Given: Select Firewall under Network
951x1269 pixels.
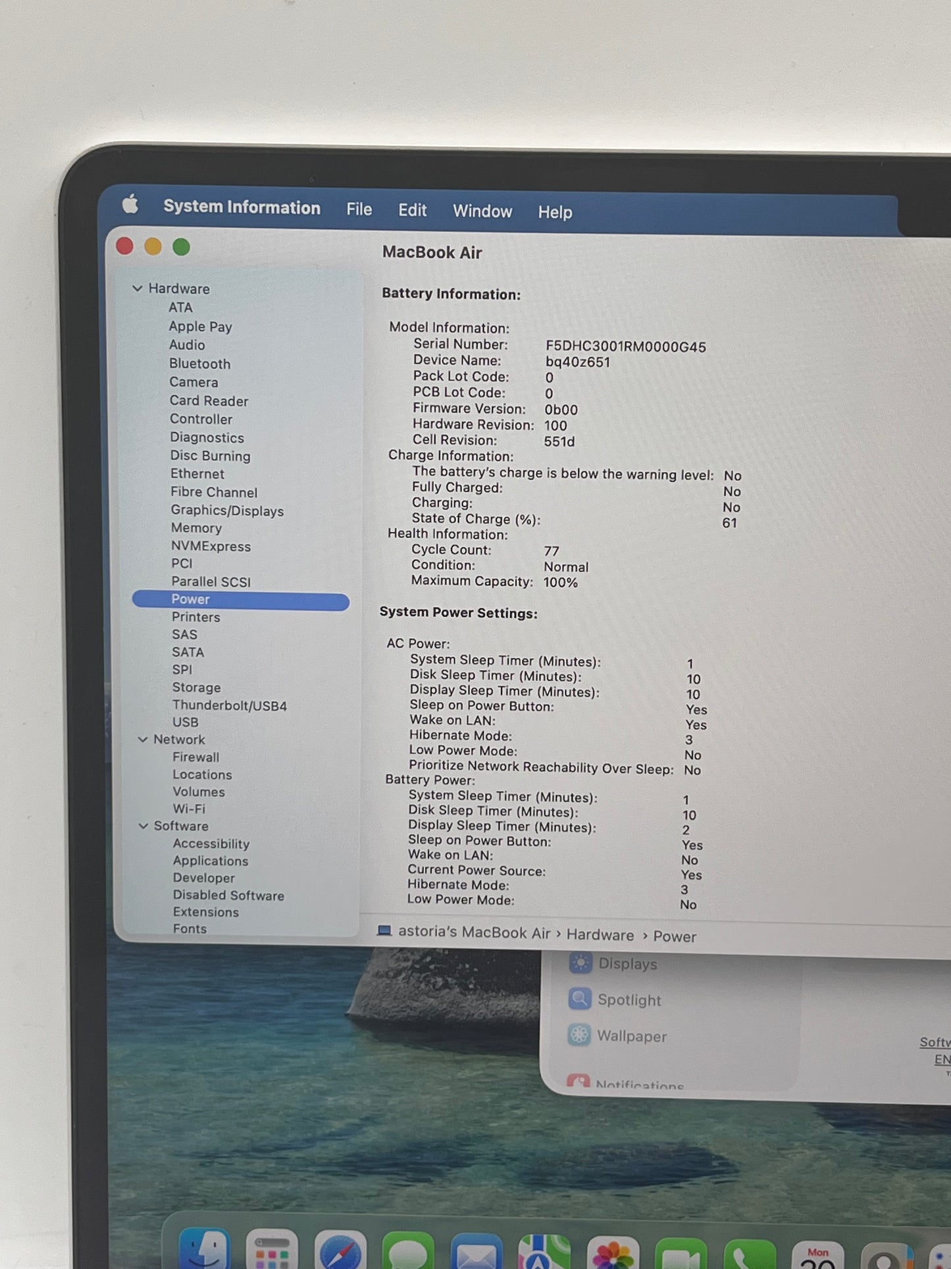Looking at the screenshot, I should click(195, 757).
